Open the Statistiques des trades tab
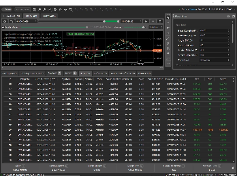The width and height of the screenshot is (237, 176). 32,73
